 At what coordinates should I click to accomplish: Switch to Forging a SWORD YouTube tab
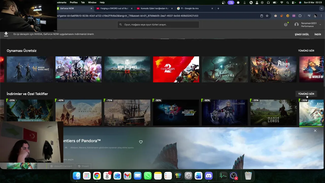114,8
